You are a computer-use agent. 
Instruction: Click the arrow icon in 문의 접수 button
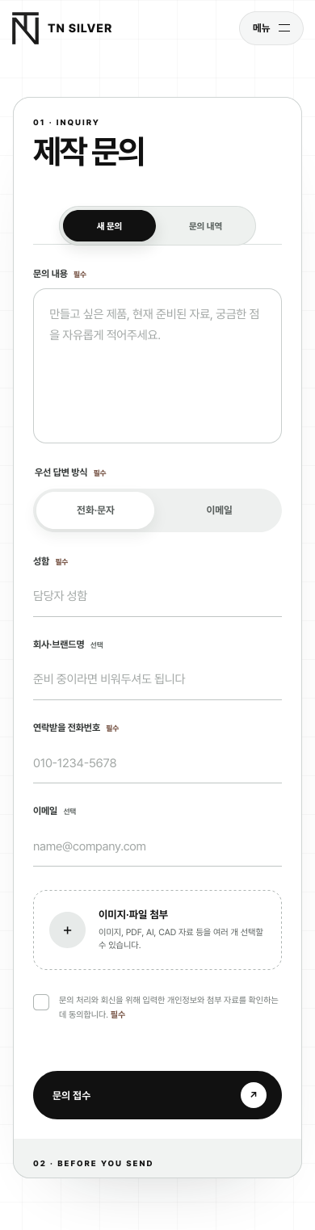[x=254, y=1095]
